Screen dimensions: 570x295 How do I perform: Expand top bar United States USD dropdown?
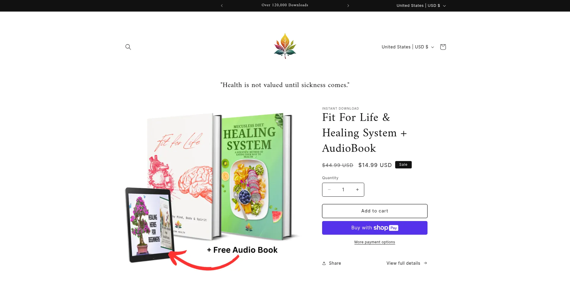(421, 6)
